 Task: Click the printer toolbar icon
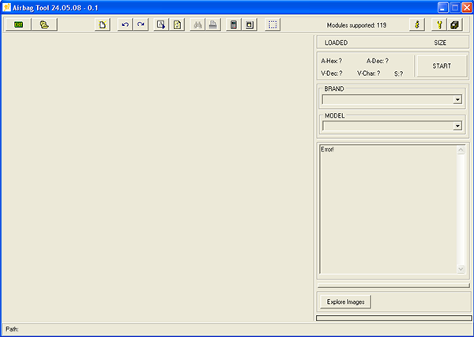(x=213, y=24)
